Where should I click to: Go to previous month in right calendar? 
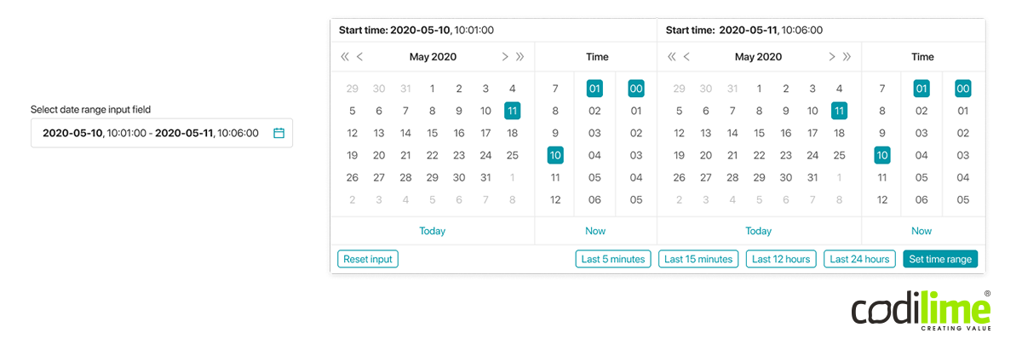pyautogui.click(x=687, y=57)
